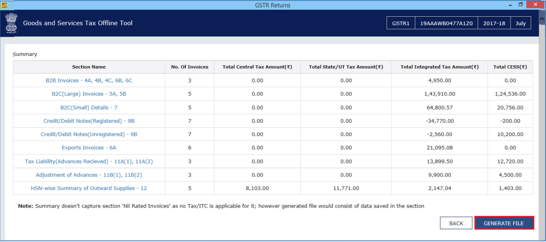
Task: Click integrated tax value 1,43,910.00
Action: pyautogui.click(x=440, y=94)
